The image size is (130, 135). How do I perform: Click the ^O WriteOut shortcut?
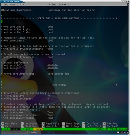click(x=29, y=124)
